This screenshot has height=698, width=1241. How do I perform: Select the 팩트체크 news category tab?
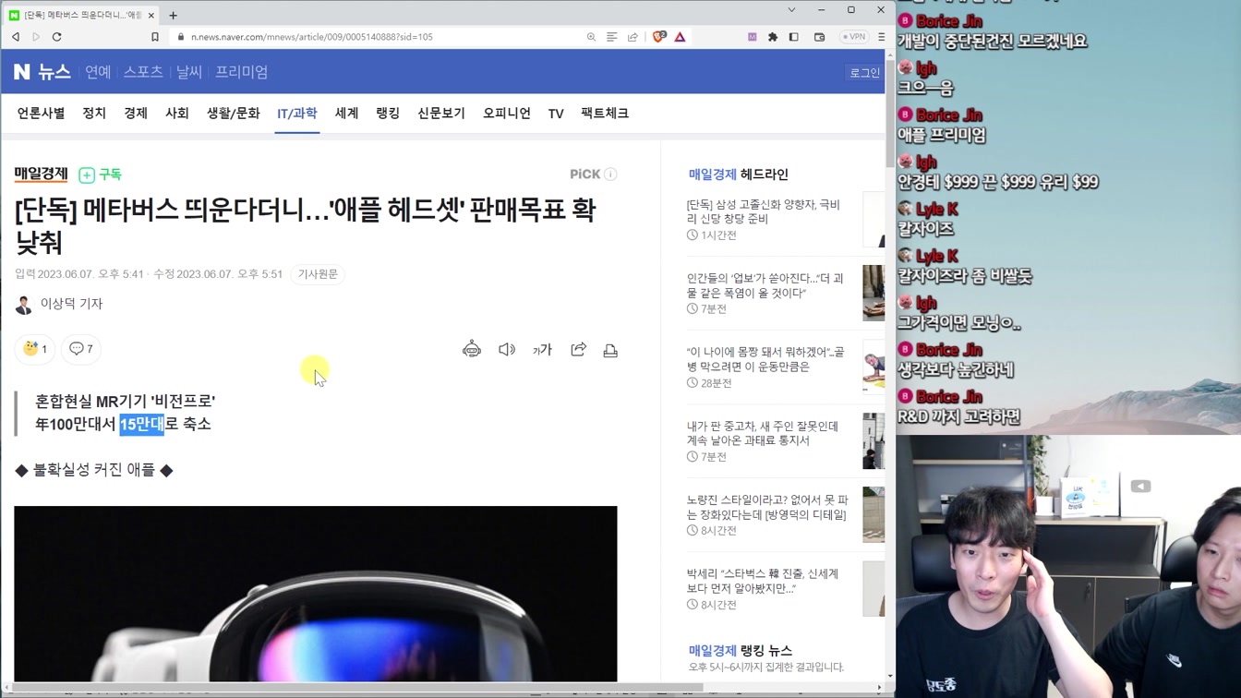pos(605,113)
